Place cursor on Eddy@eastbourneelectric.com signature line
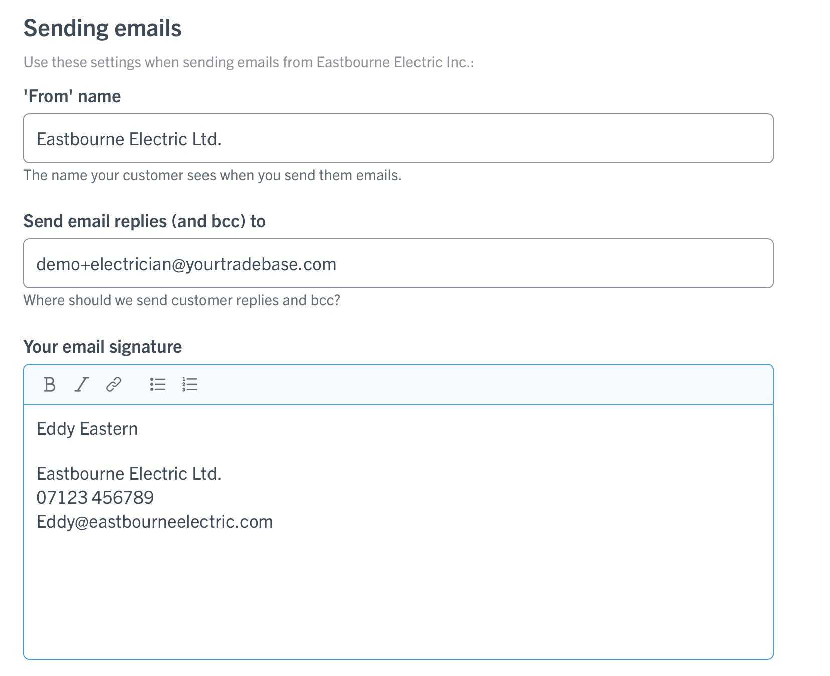 coord(155,522)
